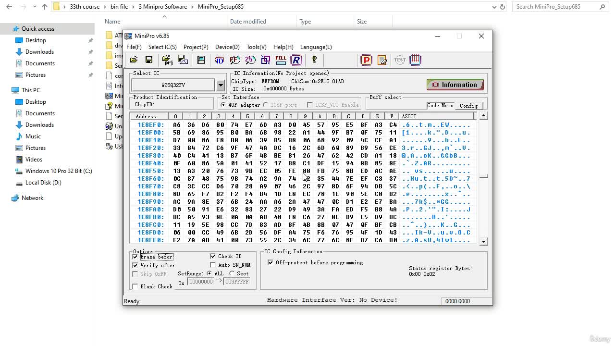Open Explorer address bar history dropdown
This screenshot has height=346, width=615.
(494, 7)
